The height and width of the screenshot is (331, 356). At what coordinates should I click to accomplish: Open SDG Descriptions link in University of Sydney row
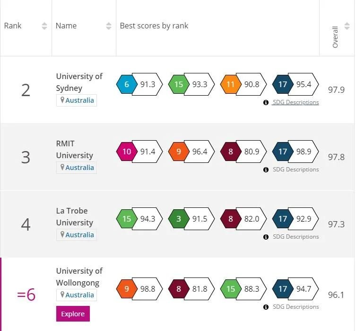point(295,102)
